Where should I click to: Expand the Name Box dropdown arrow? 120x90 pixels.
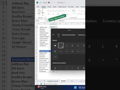pos(45,21)
